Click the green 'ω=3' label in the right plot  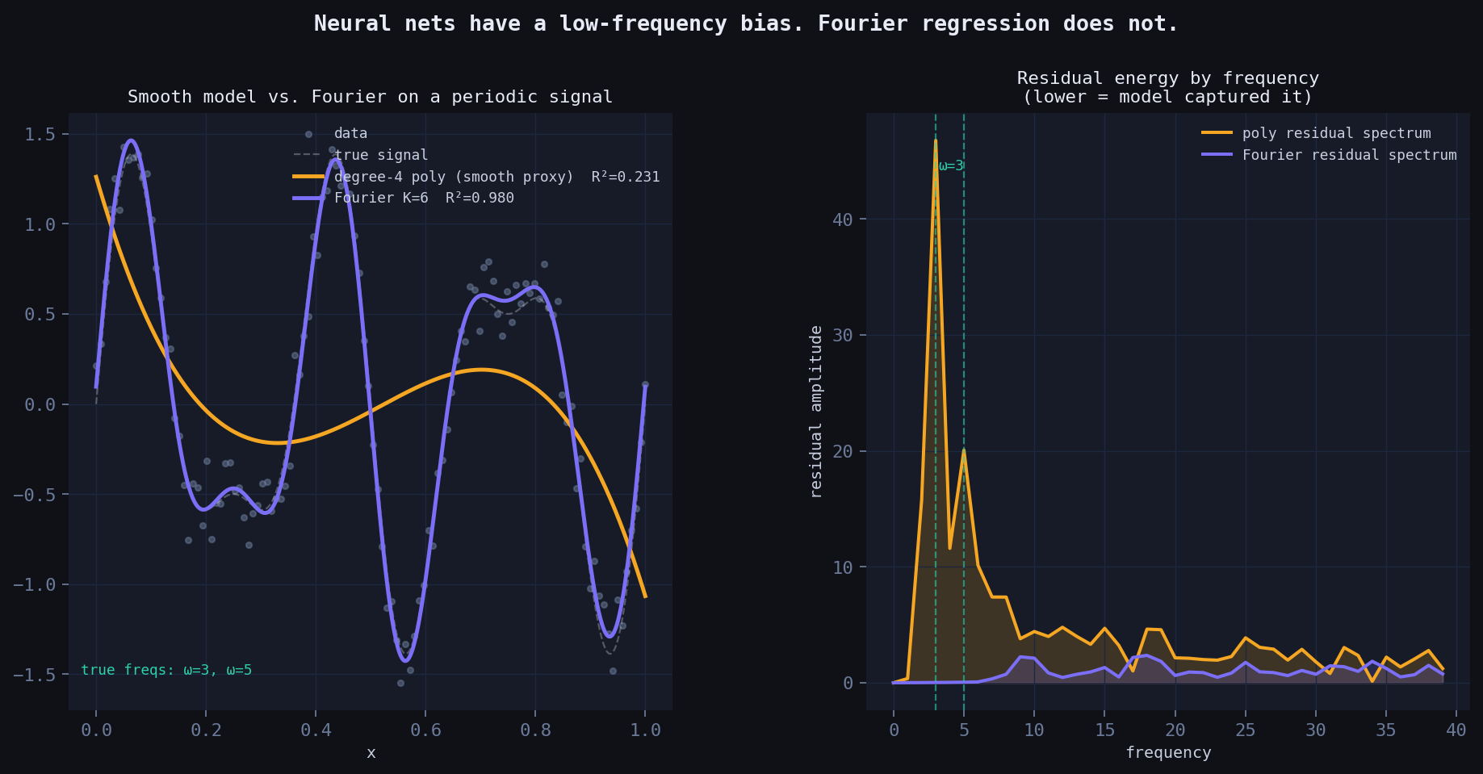click(951, 166)
